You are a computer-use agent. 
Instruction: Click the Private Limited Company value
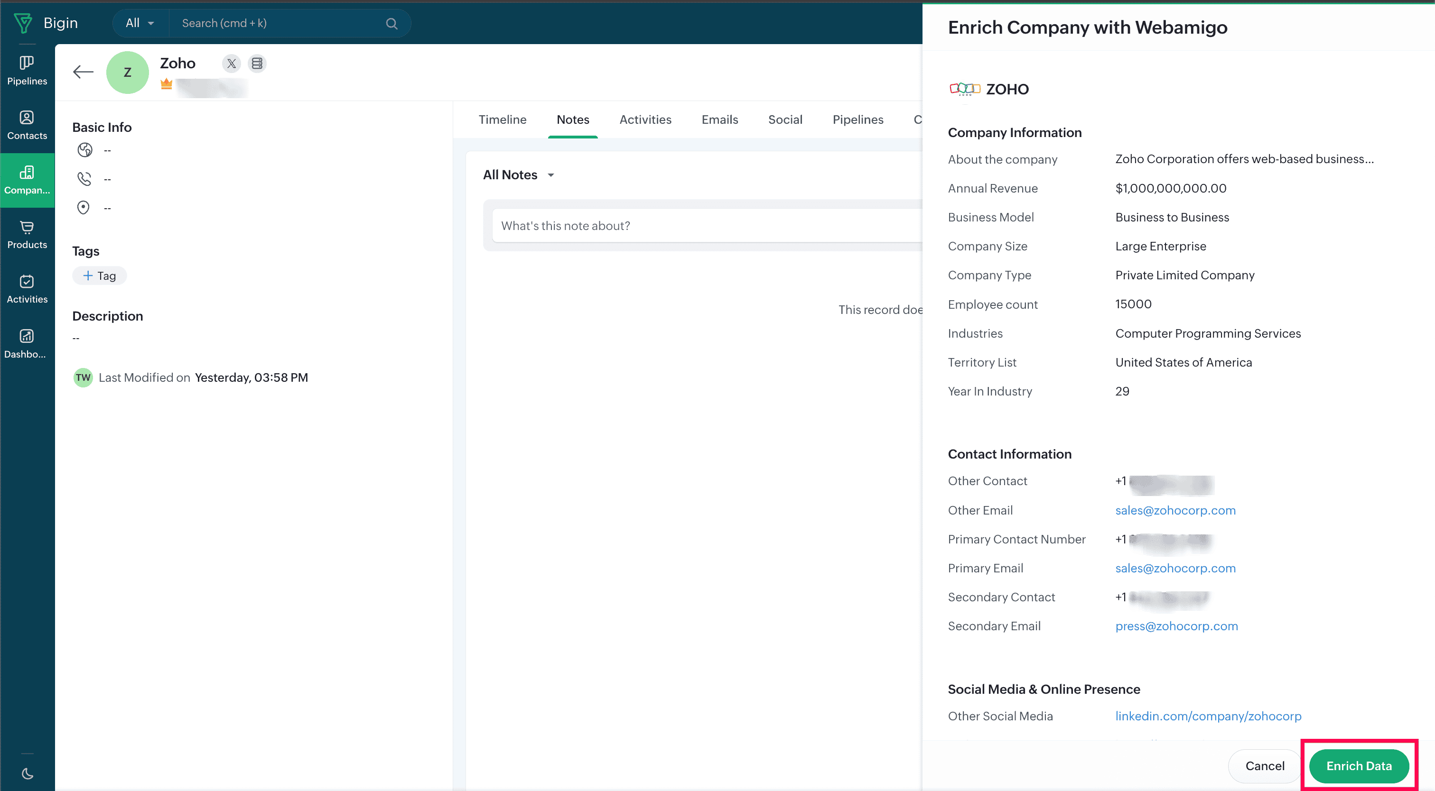tap(1185, 275)
